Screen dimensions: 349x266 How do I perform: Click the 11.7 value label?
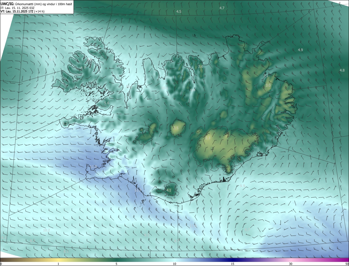coord(138,190)
